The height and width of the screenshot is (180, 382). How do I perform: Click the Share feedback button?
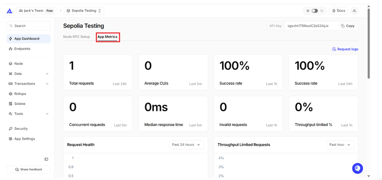(28, 169)
